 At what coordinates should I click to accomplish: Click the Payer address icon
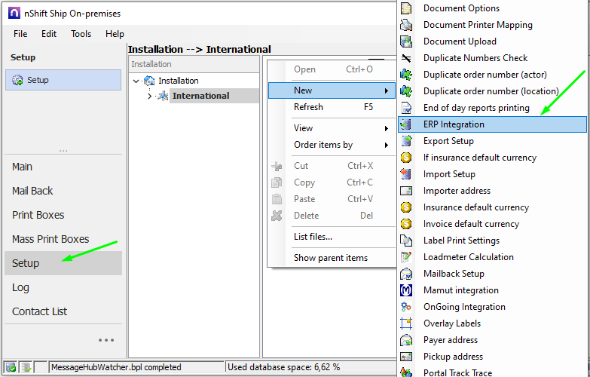406,340
